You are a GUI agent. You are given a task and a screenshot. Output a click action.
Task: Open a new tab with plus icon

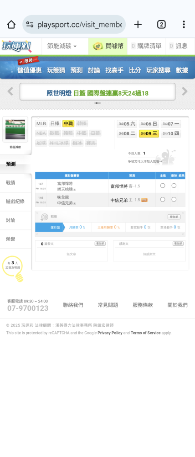pos(138,25)
